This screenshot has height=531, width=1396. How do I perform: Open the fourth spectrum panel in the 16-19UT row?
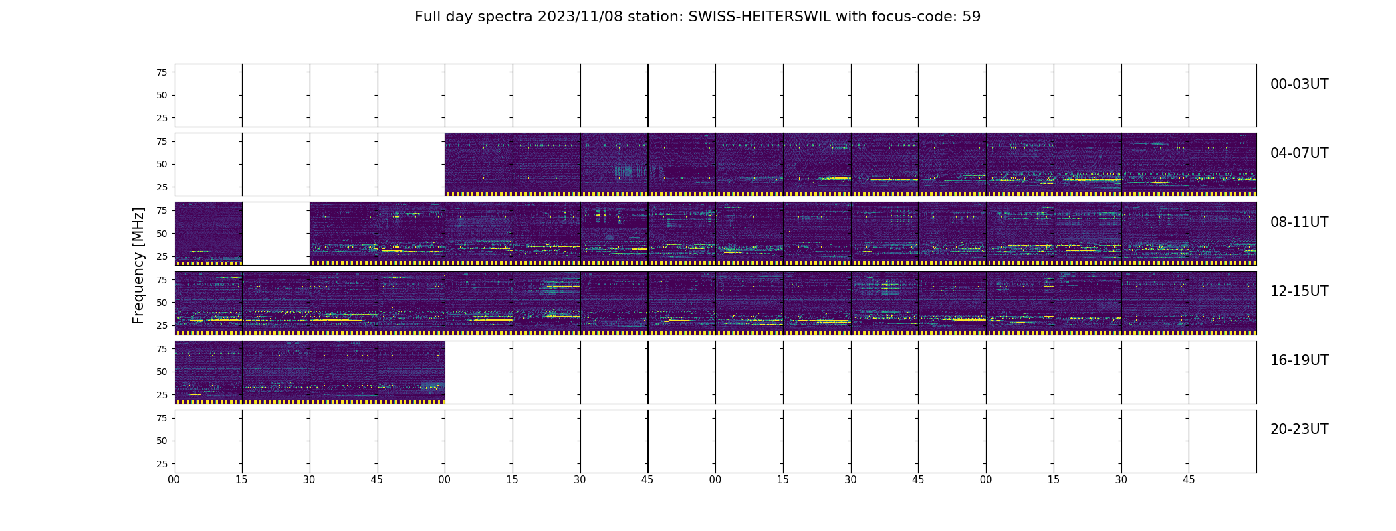point(411,372)
